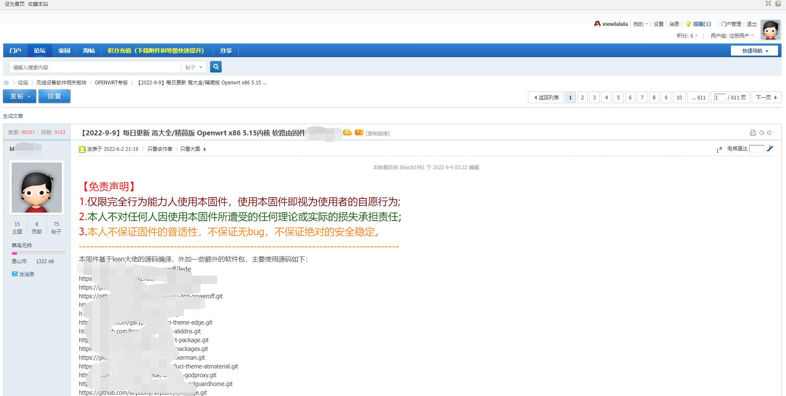Go to the forum home icon in breadcrumb
This screenshot has height=396, width=786.
(6, 83)
